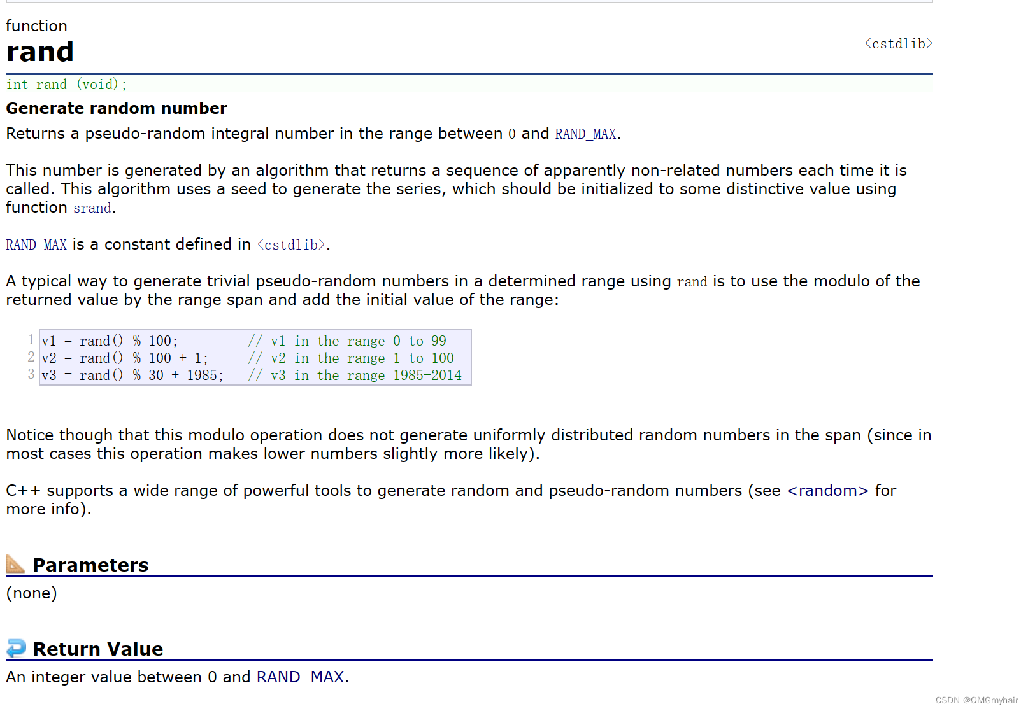
Task: Click the 'Parameters' section heading
Action: coord(90,565)
